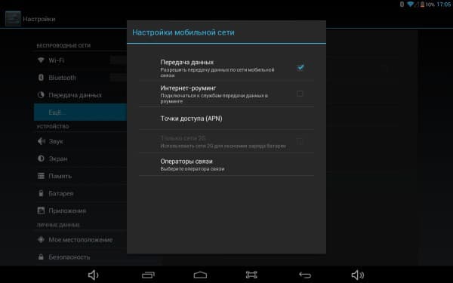
Task: Tap the 17:05 clock in status bar
Action: click(444, 5)
